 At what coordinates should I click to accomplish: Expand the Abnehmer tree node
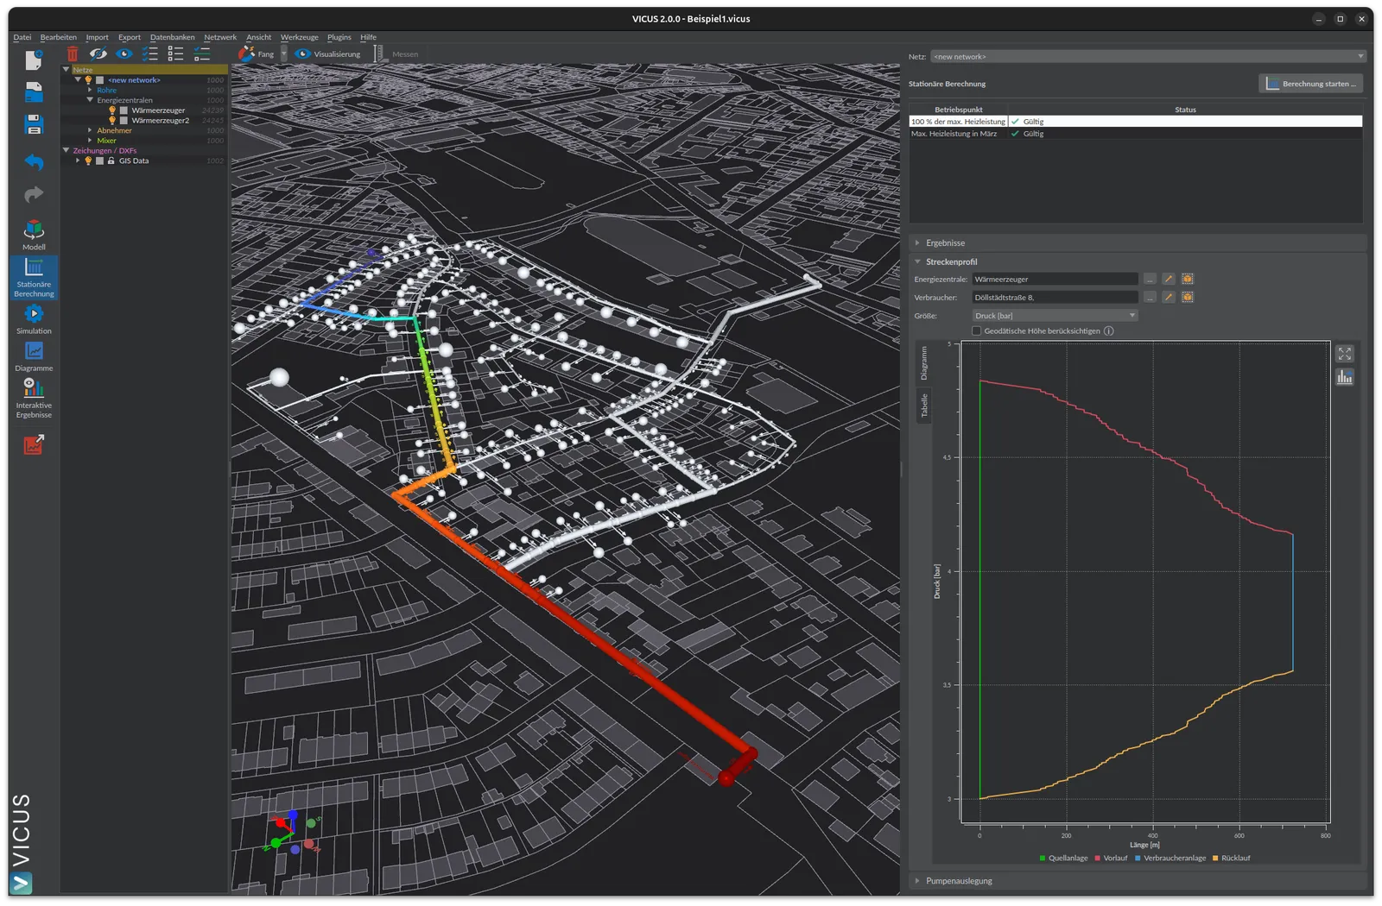[90, 130]
